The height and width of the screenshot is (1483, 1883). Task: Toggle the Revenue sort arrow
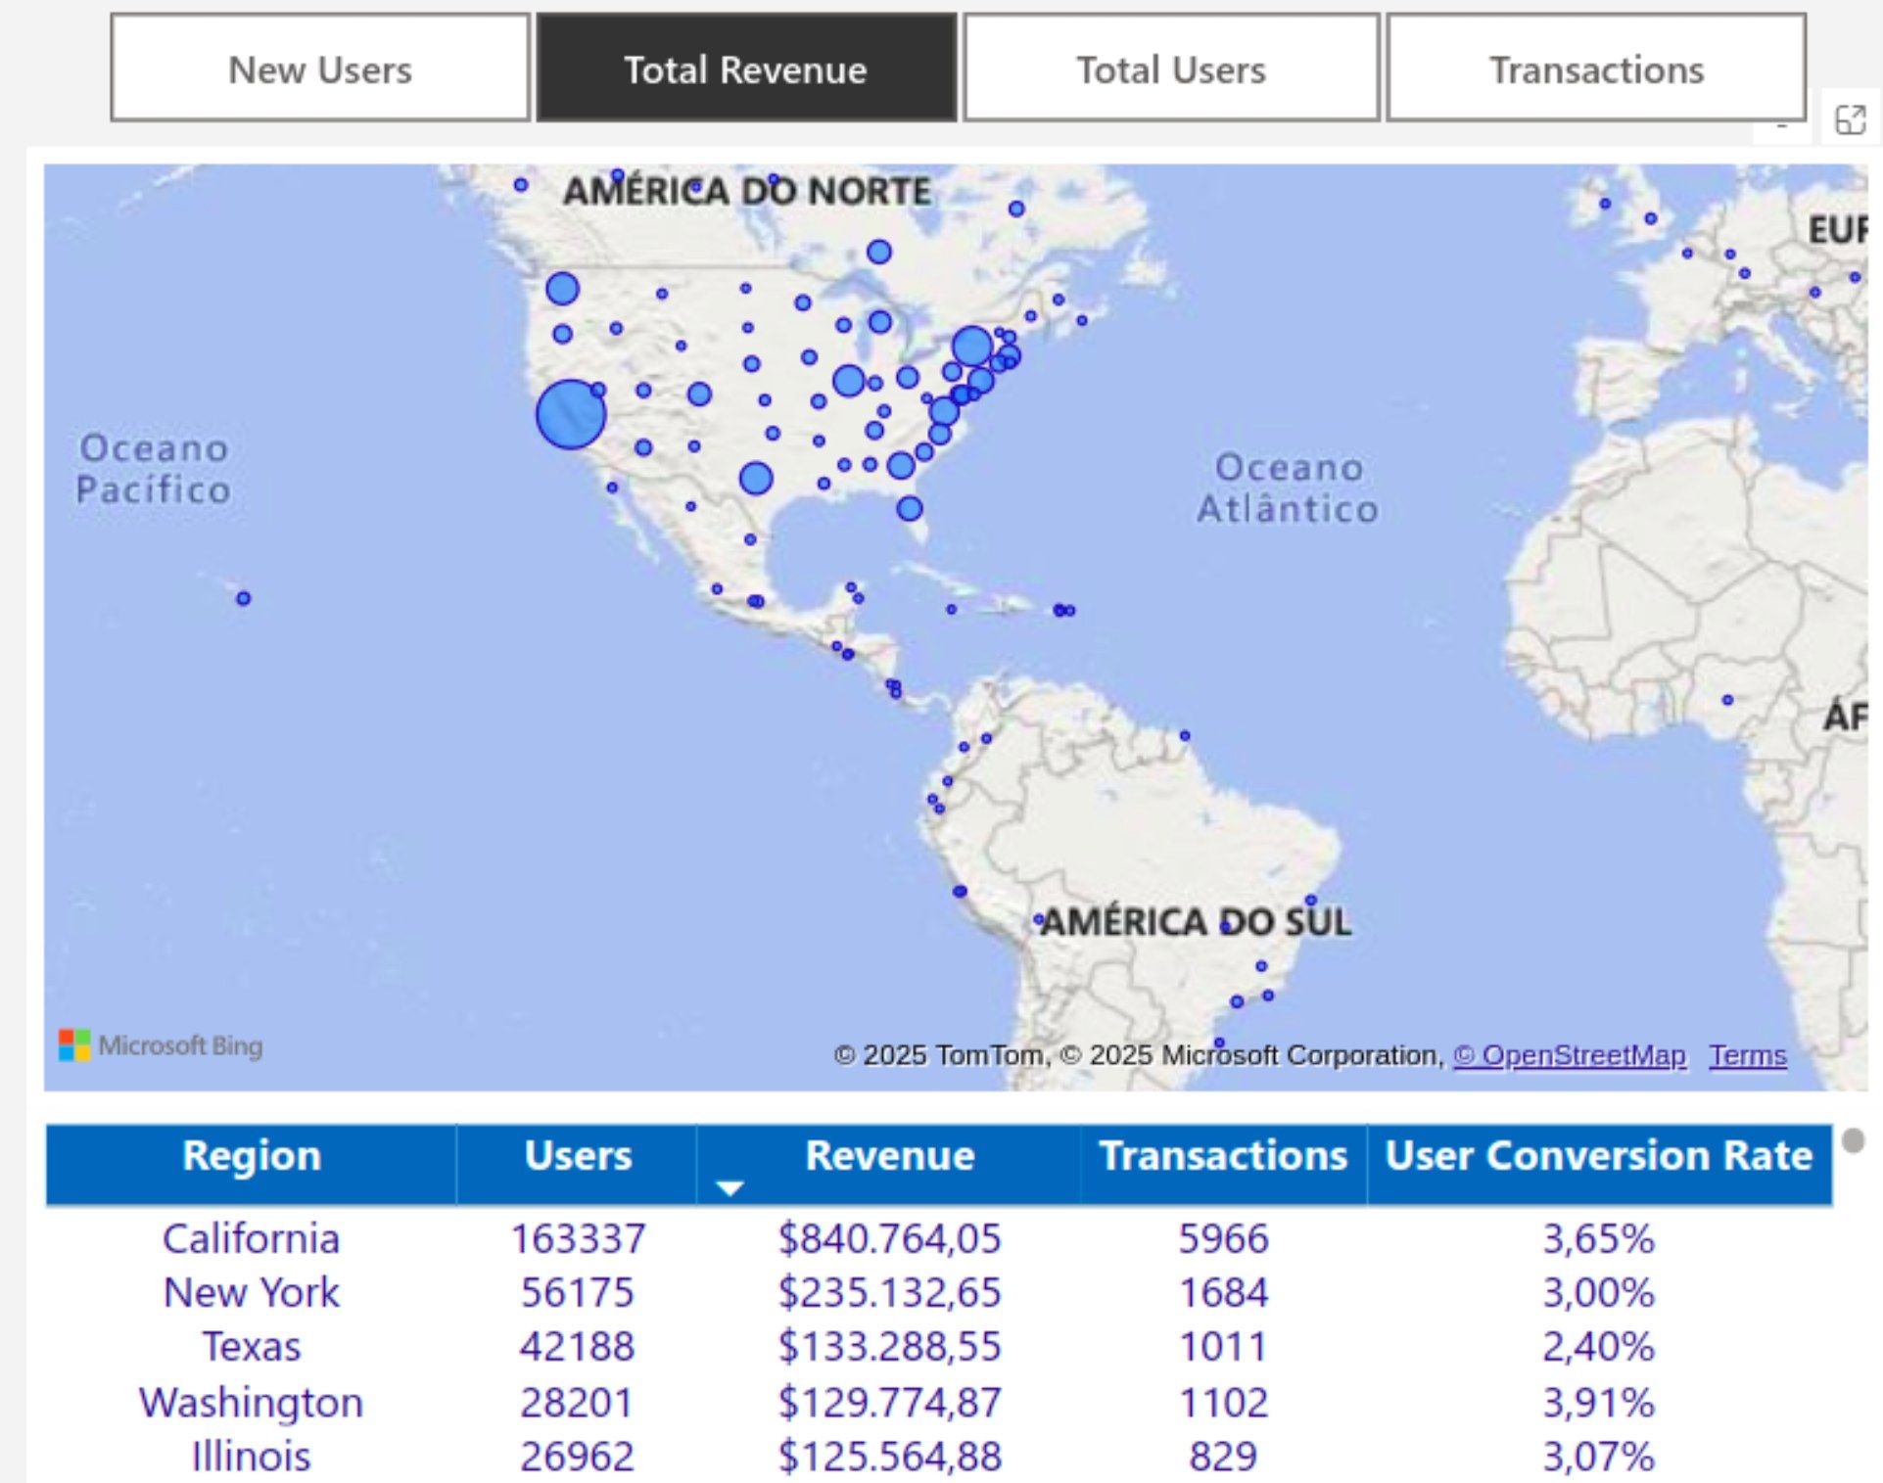(x=730, y=1187)
